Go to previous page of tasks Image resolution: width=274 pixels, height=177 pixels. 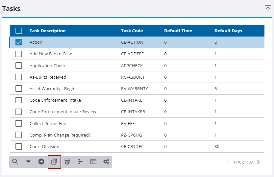tap(227, 162)
